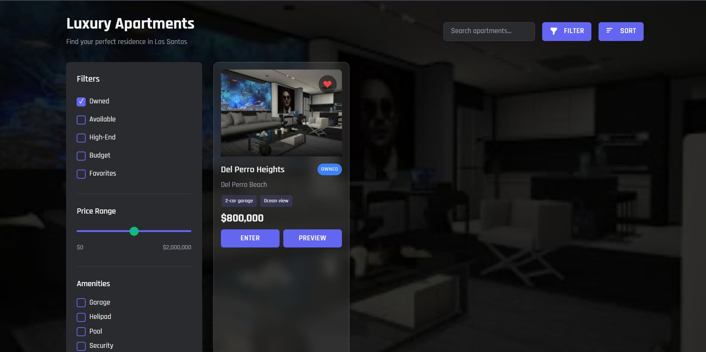Check the High-End filter
The image size is (706, 352).
pyautogui.click(x=81, y=138)
